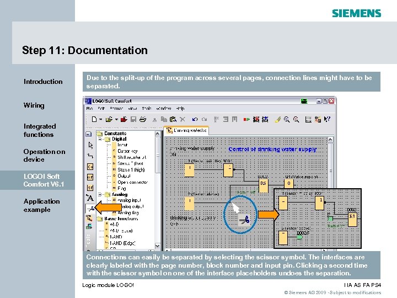Open the dropdown arrow beside Open file

(x=116, y=119)
